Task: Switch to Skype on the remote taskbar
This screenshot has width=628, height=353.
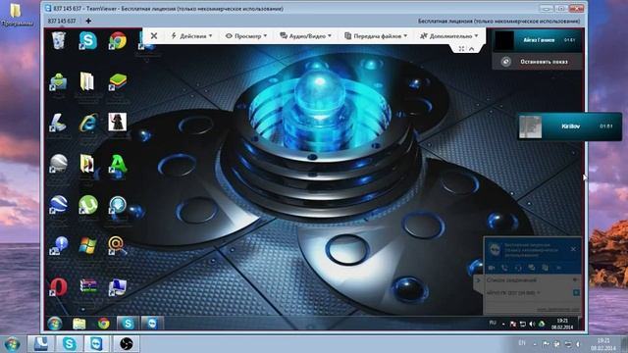Action: click(x=128, y=324)
